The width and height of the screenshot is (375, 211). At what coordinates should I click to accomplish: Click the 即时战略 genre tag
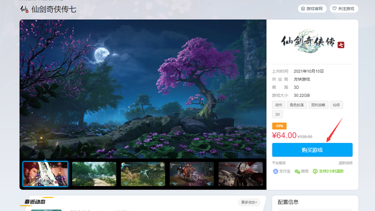coord(318,105)
